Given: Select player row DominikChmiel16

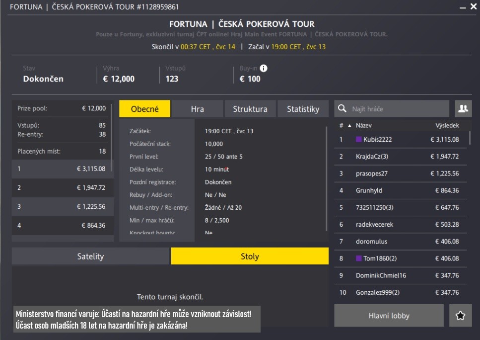Looking at the screenshot, I should click(401, 275).
